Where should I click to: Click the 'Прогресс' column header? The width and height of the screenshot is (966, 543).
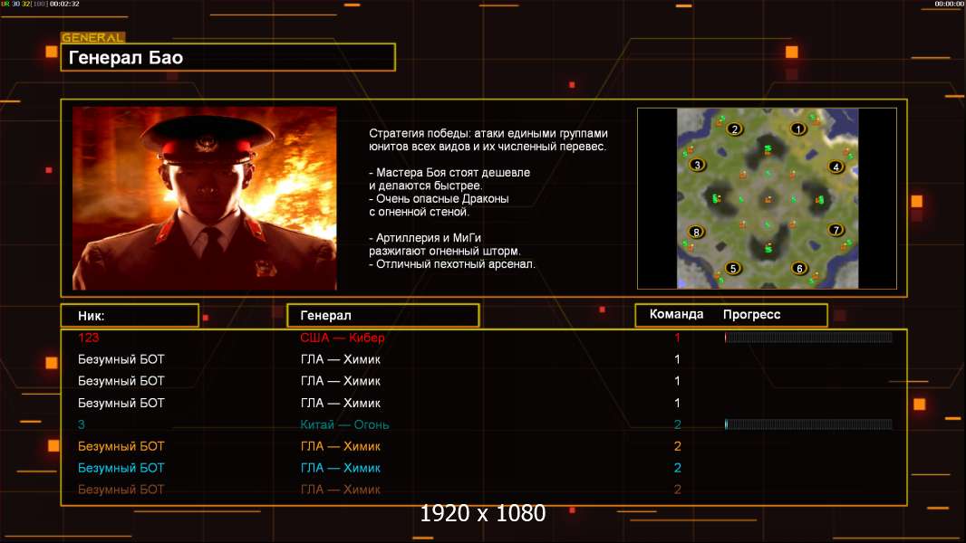(x=751, y=314)
